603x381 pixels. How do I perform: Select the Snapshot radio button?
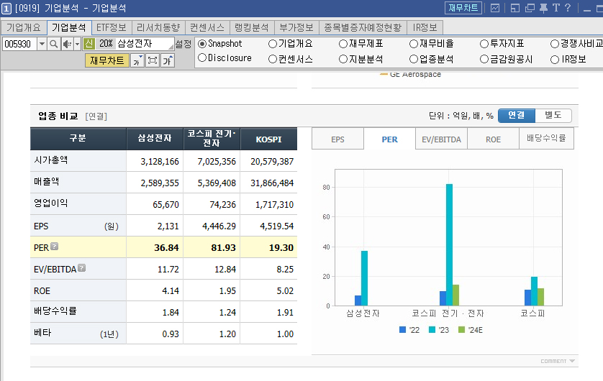(202, 44)
